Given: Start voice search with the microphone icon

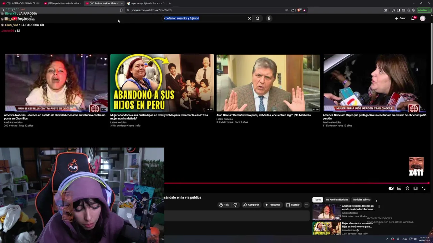Looking at the screenshot, I should [x=269, y=18].
